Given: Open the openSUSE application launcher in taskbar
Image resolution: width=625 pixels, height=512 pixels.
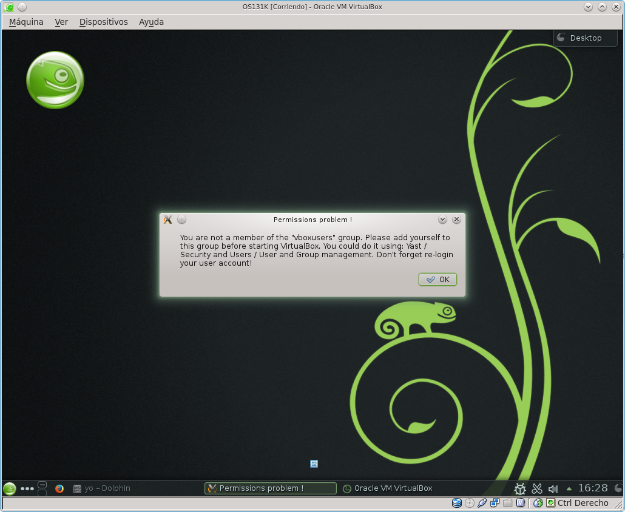Looking at the screenshot, I should click(10, 488).
